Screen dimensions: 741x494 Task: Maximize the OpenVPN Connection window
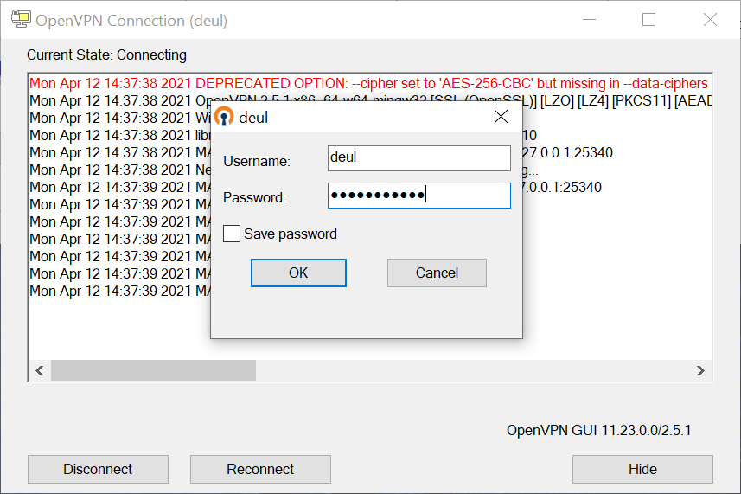[x=648, y=20]
